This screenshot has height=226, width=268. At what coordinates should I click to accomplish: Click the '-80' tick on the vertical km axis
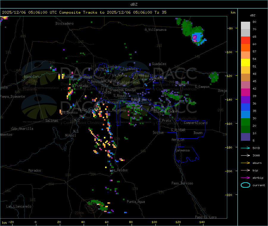231,28
